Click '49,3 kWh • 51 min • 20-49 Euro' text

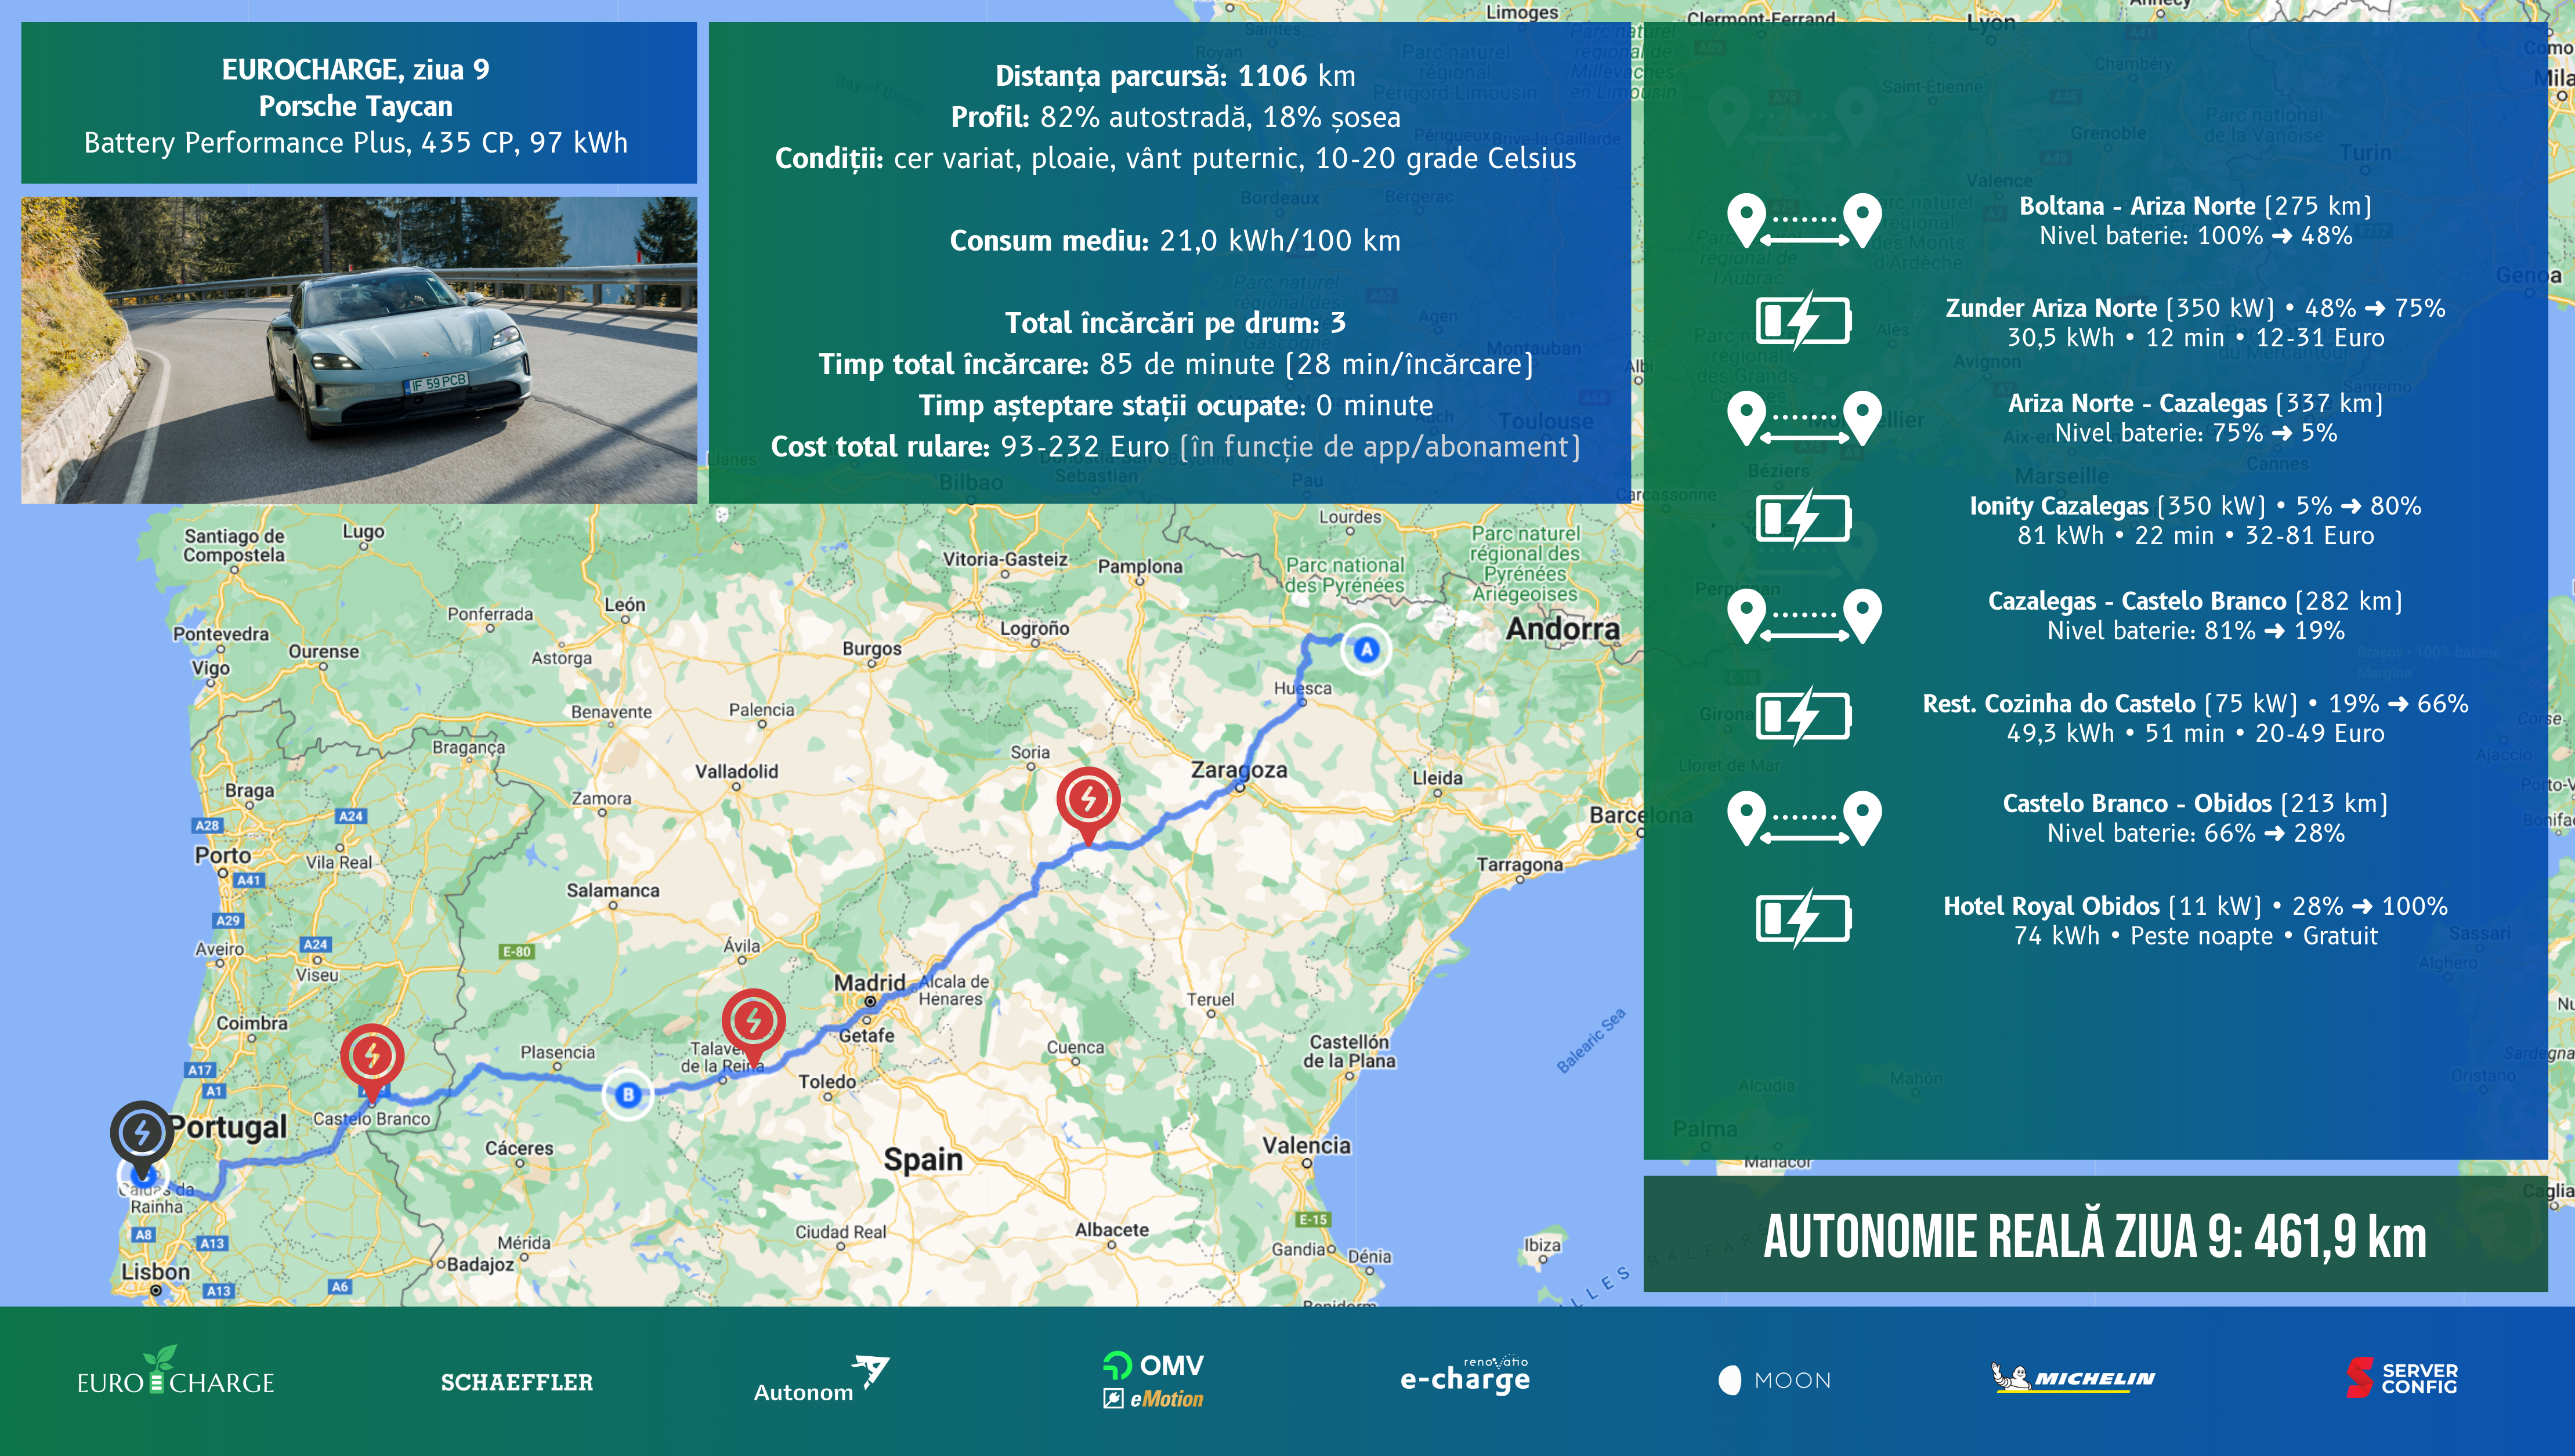click(x=2195, y=734)
